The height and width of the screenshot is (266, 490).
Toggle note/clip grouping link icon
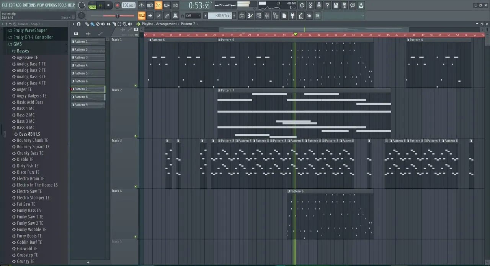pyautogui.click(x=167, y=16)
